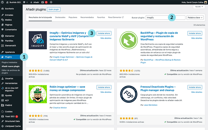Click the Freesoul FDP logo thumbnail

pyautogui.click(x=129, y=94)
